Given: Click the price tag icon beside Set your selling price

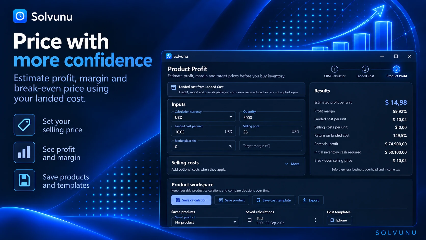Looking at the screenshot, I should pyautogui.click(x=24, y=125).
